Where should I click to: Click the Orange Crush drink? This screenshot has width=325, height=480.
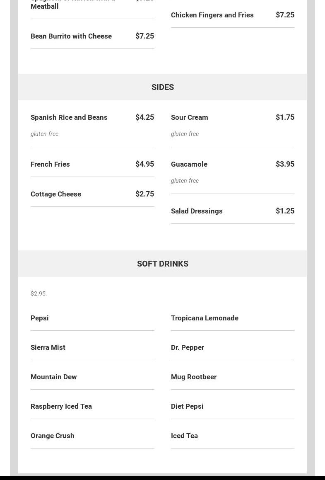click(x=53, y=436)
